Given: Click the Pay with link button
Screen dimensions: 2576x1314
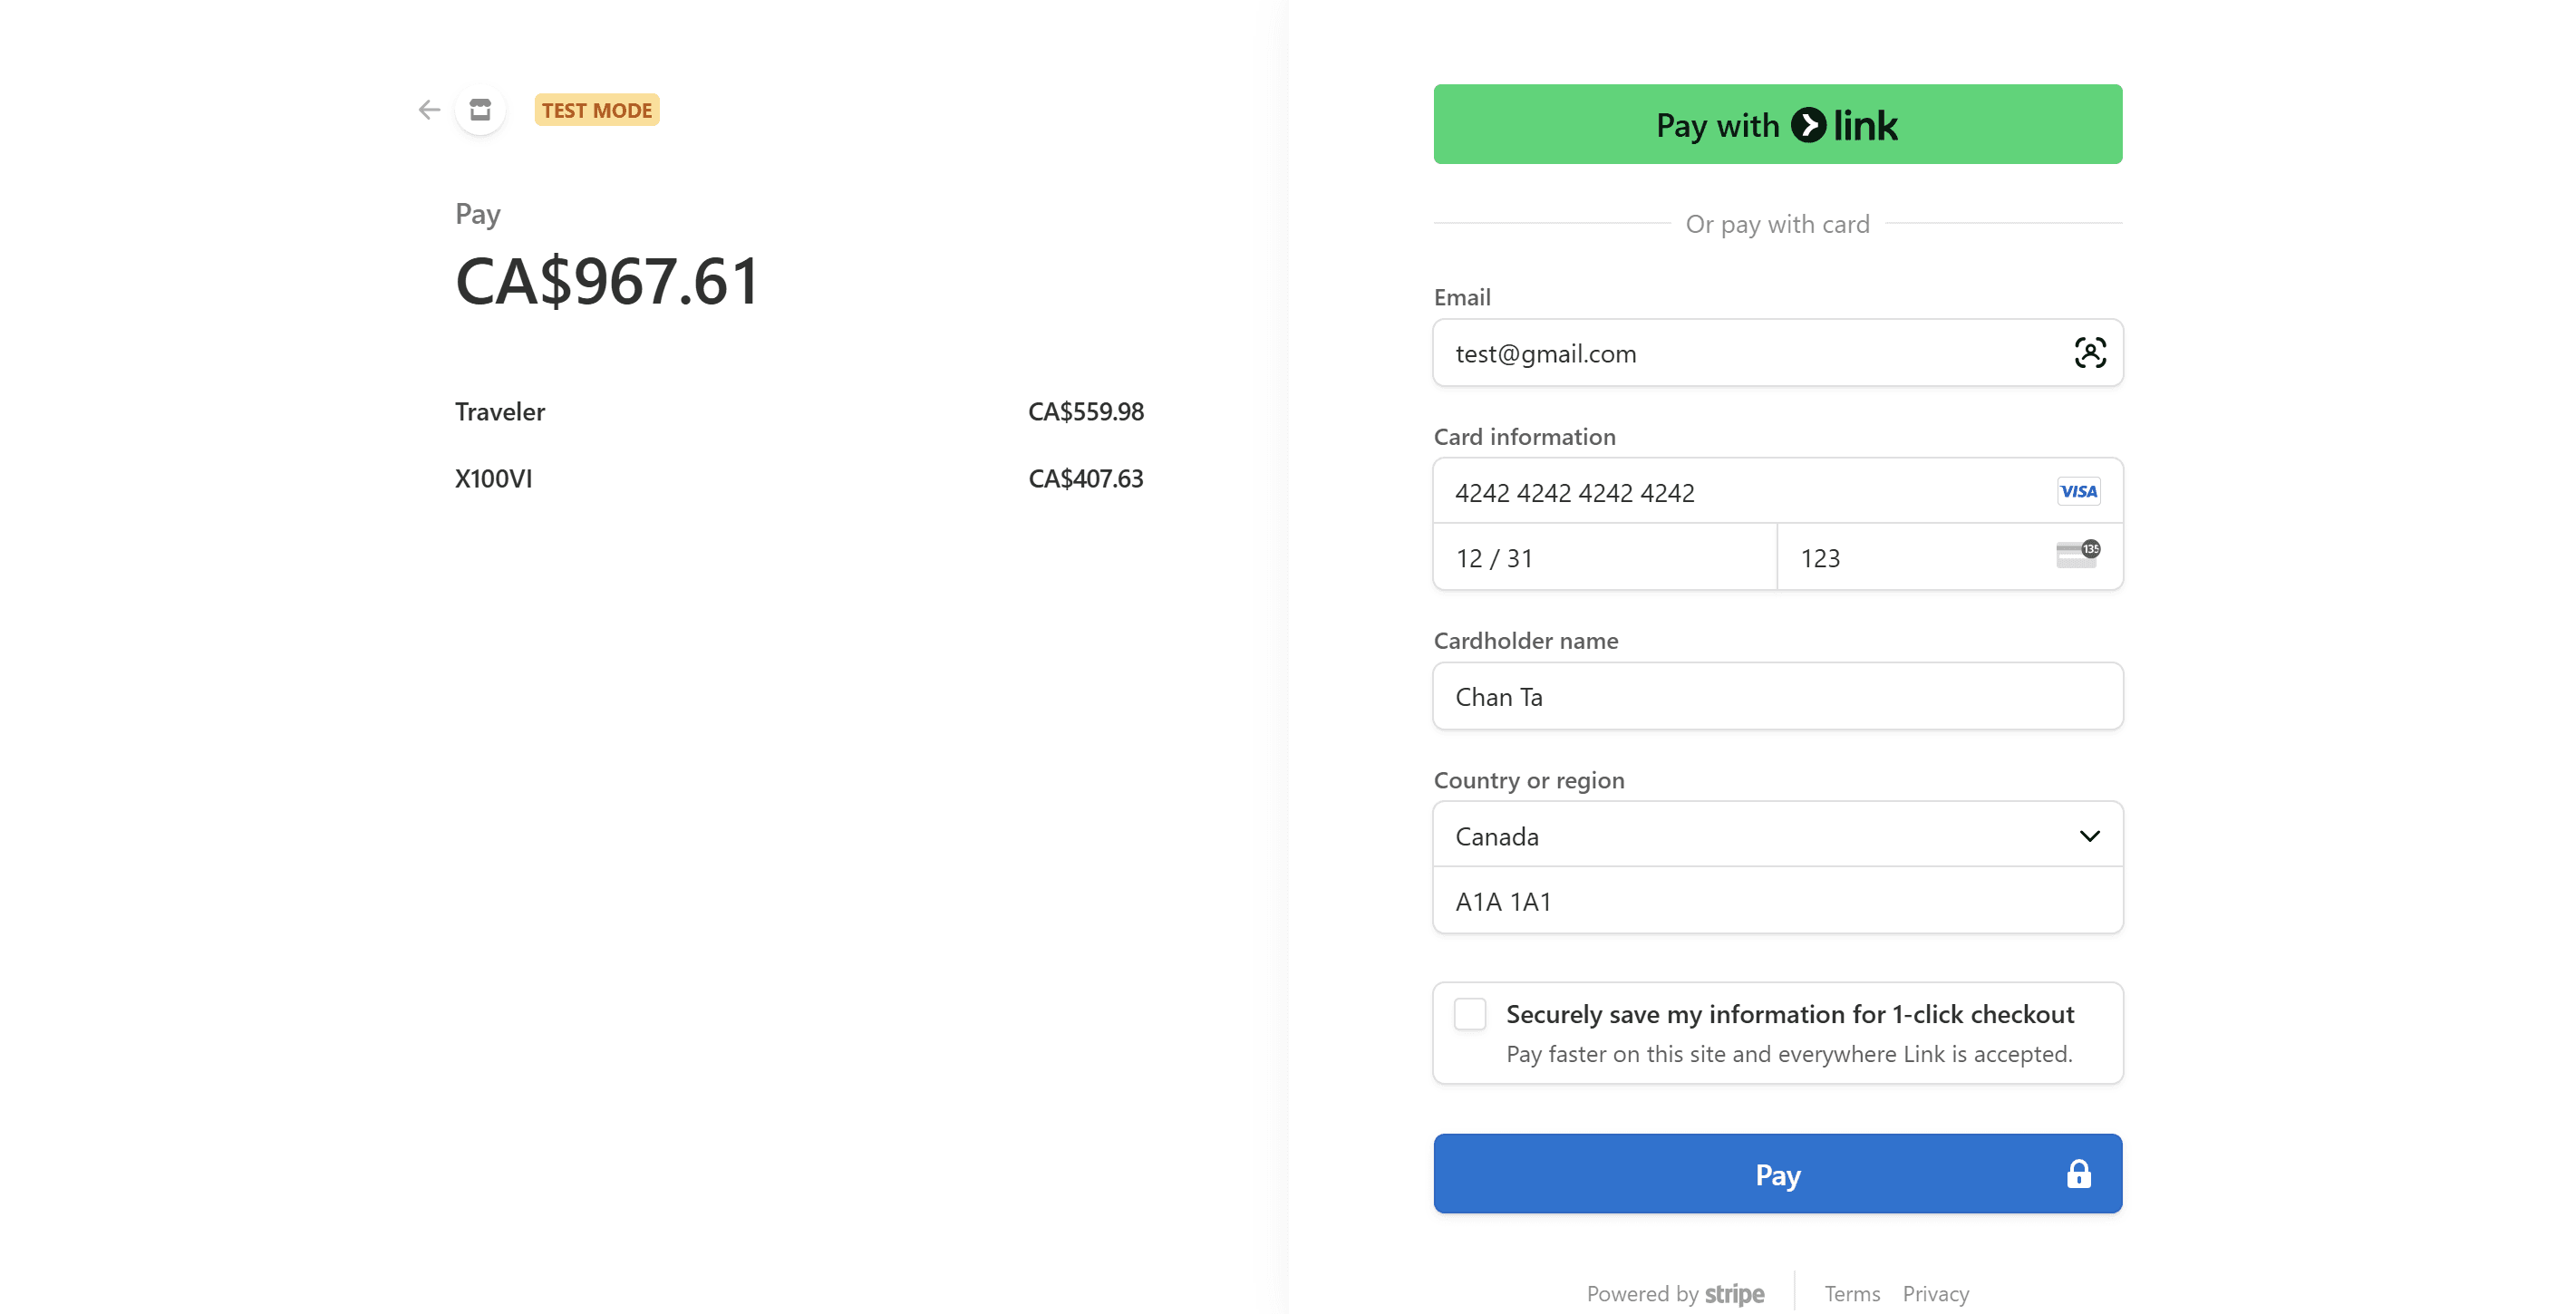Looking at the screenshot, I should click(1777, 124).
